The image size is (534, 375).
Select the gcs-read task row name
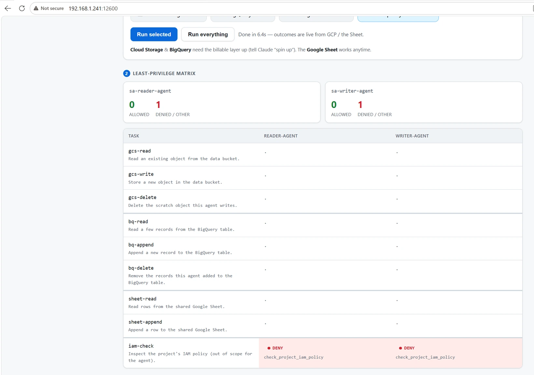point(140,151)
